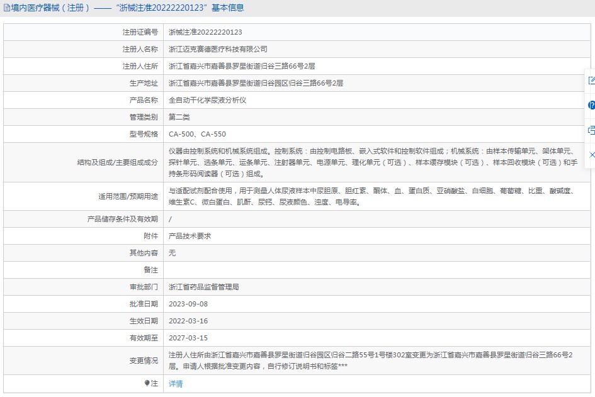Click the printer icon in right sidebar
The width and height of the screenshot is (595, 397).
[591, 130]
